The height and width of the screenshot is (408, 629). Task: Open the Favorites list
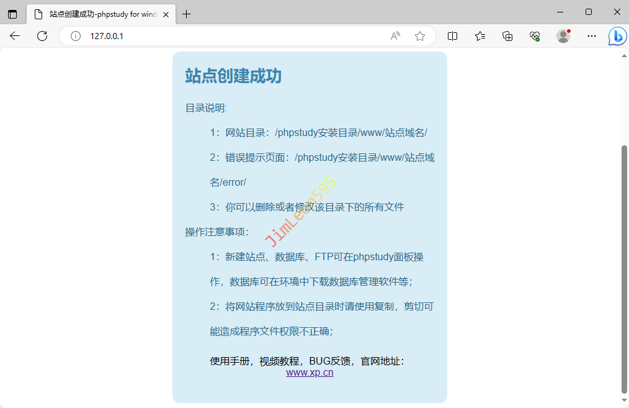[x=480, y=36]
